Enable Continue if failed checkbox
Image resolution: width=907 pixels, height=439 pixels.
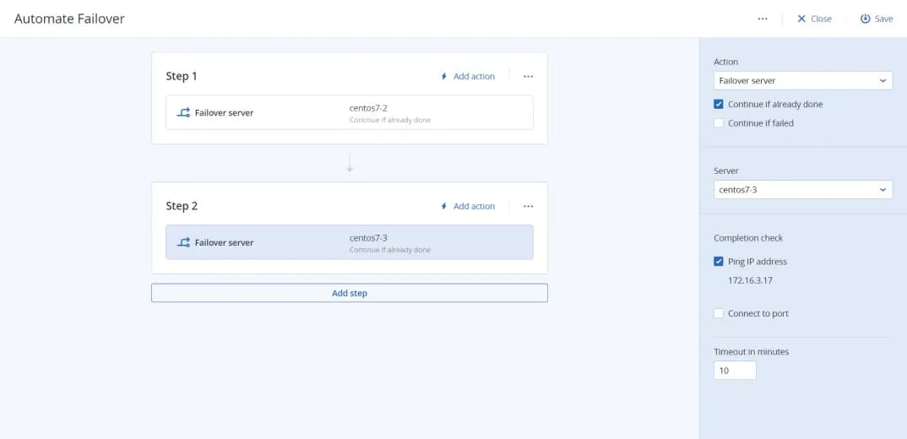tap(719, 123)
